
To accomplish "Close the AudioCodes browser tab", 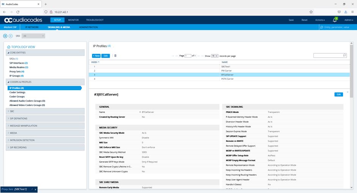I will pyautogui.click(x=38, y=4).
